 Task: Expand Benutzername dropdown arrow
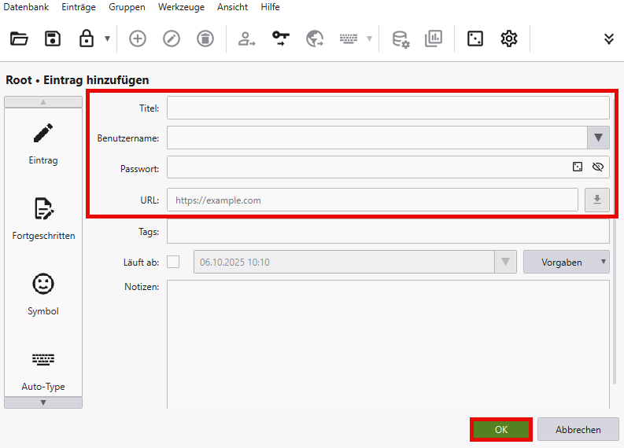point(598,138)
